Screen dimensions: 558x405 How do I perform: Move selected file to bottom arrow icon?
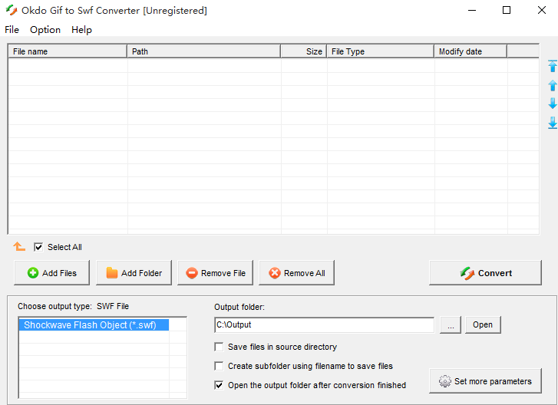point(553,123)
